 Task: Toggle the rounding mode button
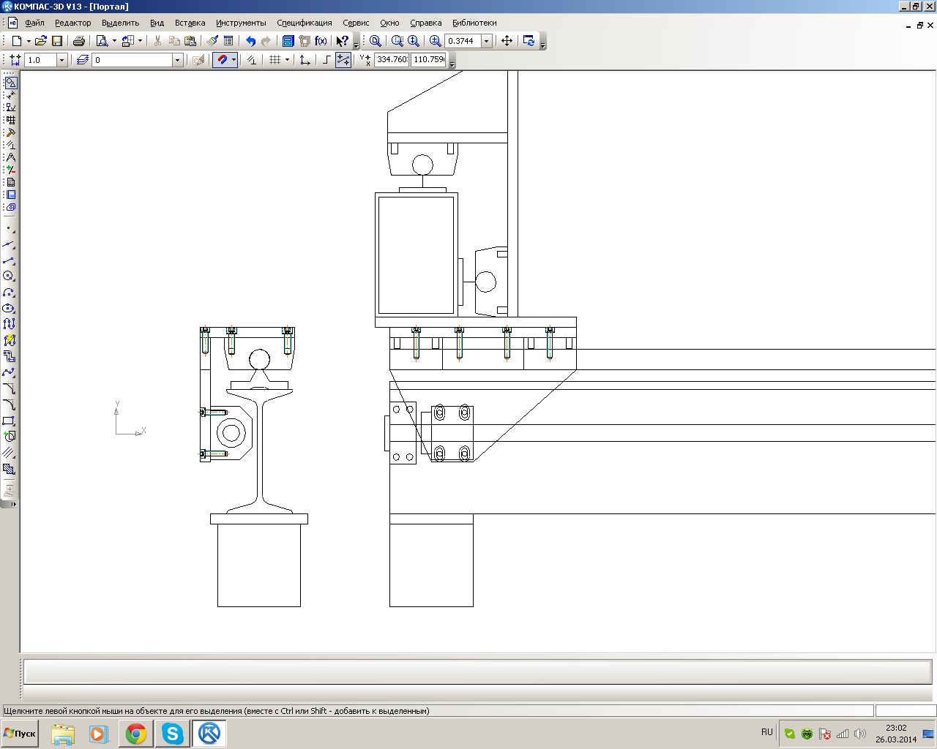[343, 60]
